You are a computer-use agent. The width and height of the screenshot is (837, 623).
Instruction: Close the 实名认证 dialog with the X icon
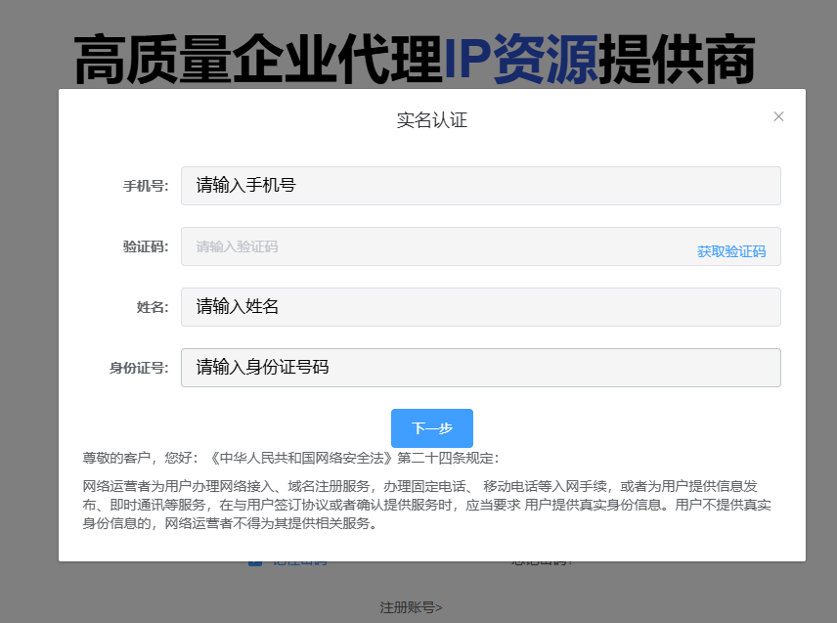tap(778, 116)
